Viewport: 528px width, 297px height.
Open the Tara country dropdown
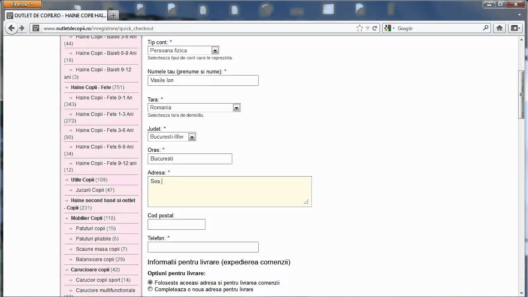(x=194, y=108)
